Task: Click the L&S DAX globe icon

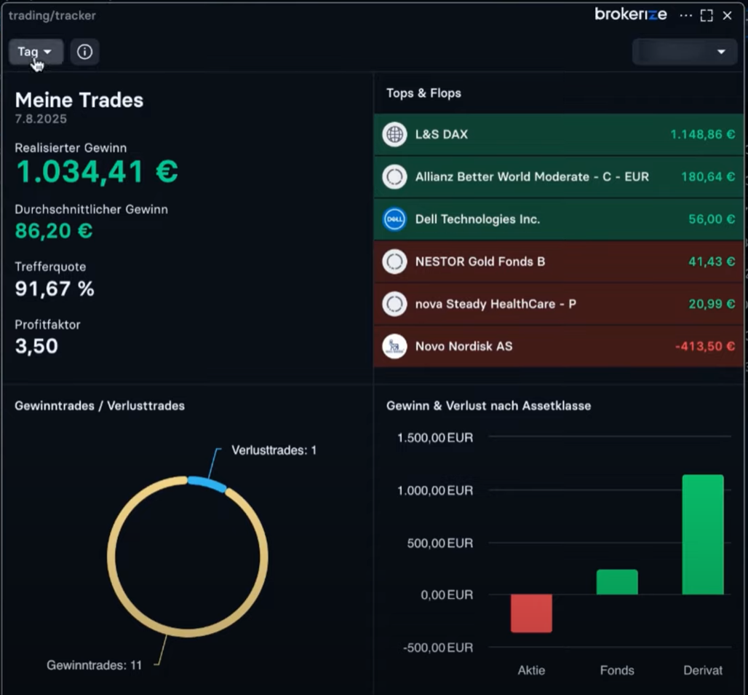Action: [394, 134]
